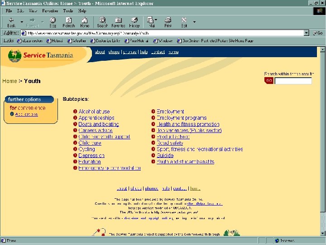
Task: Click the contact link in header
Action: [x=158, y=52]
